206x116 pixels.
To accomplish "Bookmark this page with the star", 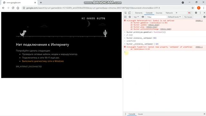I will click(192, 8).
